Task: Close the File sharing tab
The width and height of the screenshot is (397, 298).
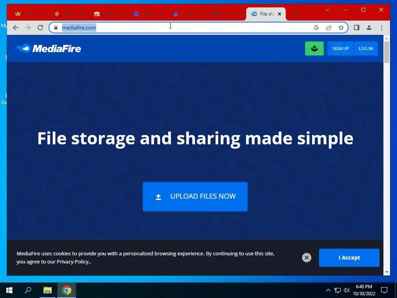Action: point(280,14)
